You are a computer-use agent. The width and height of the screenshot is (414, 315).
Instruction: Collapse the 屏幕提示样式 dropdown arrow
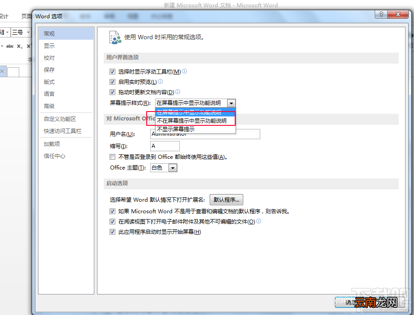tap(231, 103)
